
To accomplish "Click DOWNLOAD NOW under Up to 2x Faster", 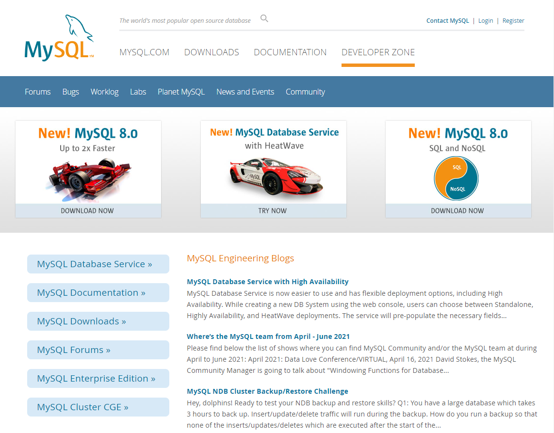I will click(x=88, y=210).
